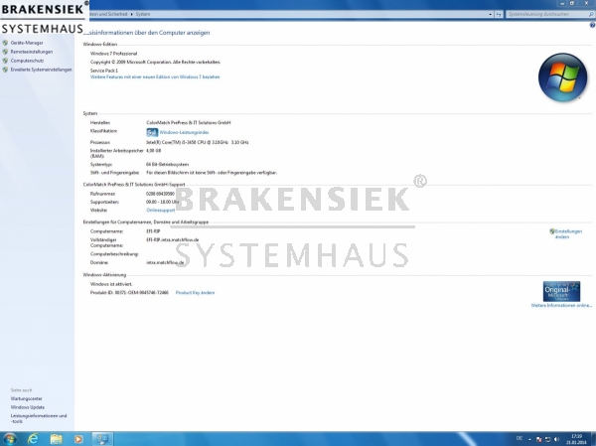The height and width of the screenshot is (446, 596).
Task: Select the Service Pack 1 text
Action: click(104, 71)
